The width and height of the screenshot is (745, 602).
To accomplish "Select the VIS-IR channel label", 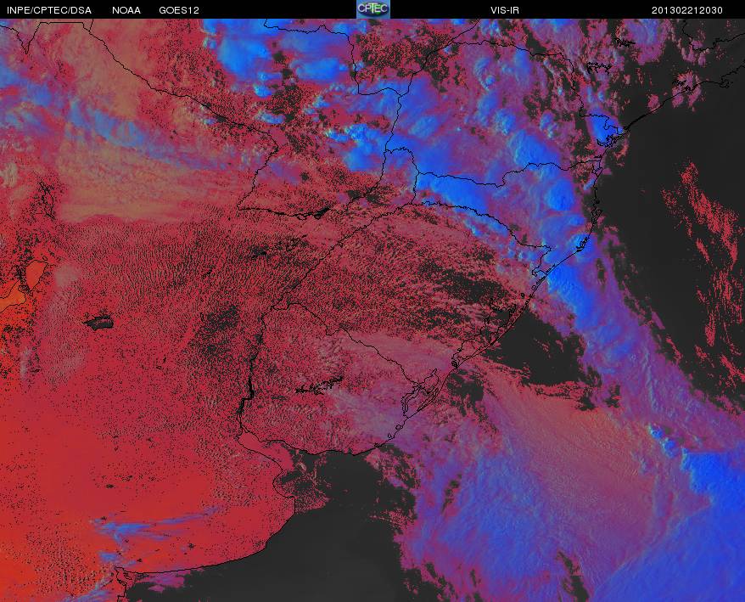I will click(x=505, y=10).
